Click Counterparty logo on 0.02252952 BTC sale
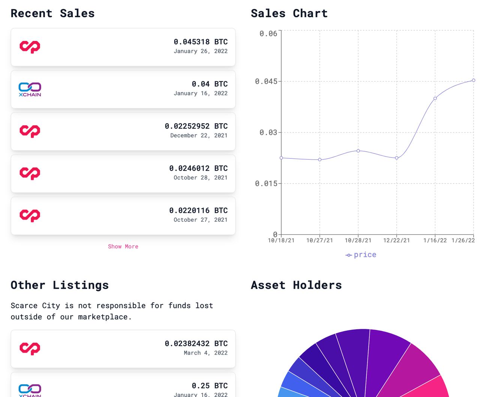Image resolution: width=480 pixels, height=397 pixels. (30, 131)
